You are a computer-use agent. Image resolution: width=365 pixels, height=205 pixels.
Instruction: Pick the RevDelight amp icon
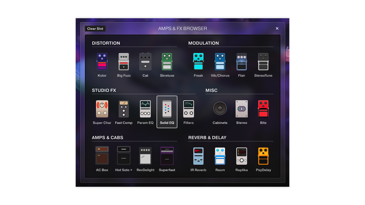coord(145,156)
